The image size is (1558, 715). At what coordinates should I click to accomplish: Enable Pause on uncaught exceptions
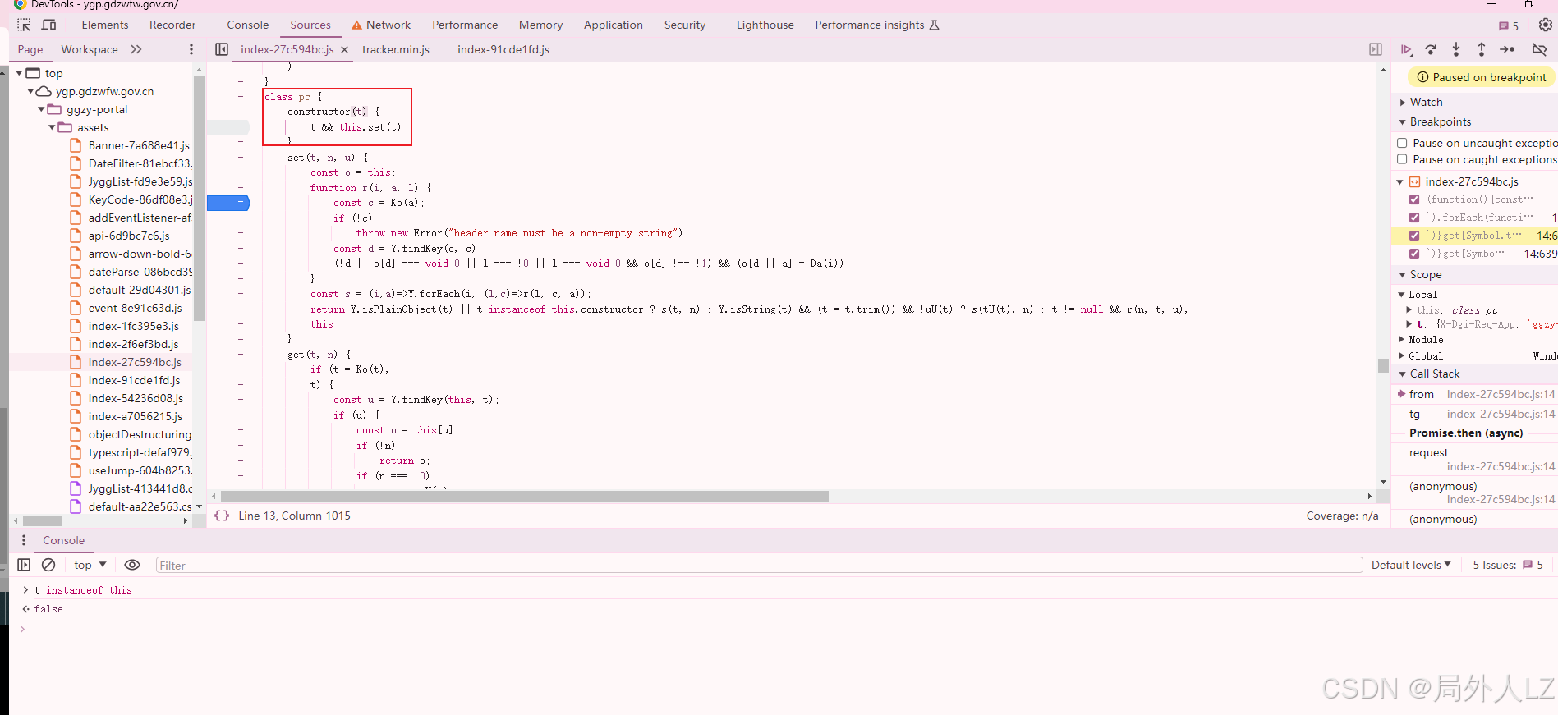pyautogui.click(x=1403, y=143)
